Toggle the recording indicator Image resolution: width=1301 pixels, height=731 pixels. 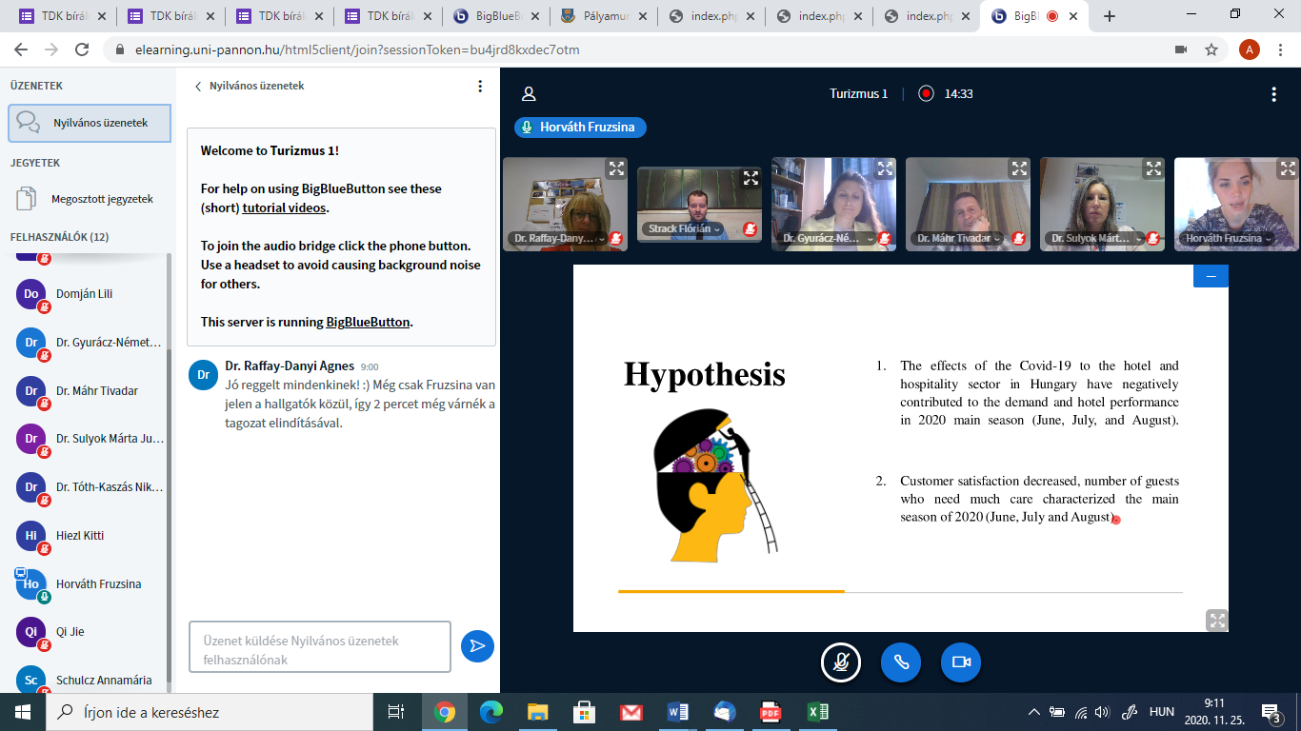[x=926, y=93]
